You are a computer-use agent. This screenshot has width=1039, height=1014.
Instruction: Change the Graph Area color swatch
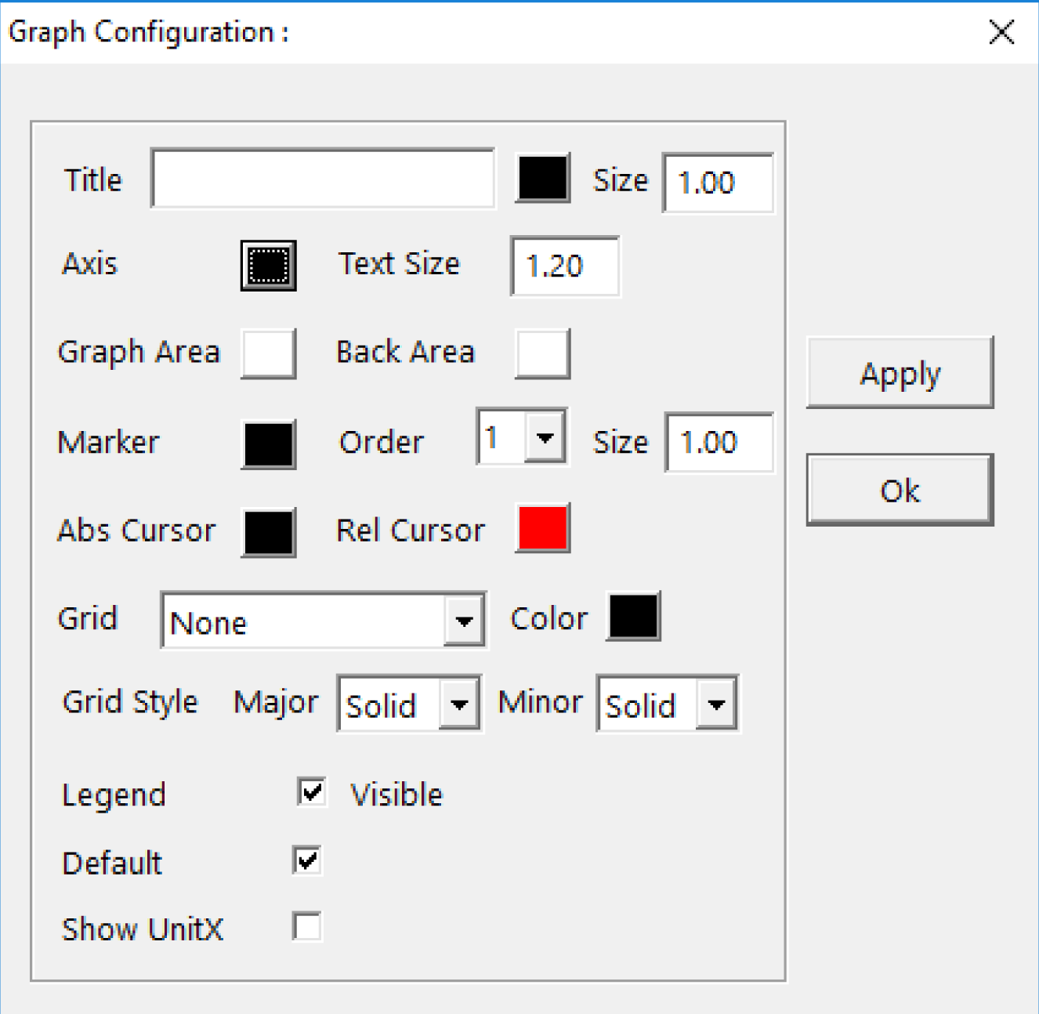pos(268,353)
